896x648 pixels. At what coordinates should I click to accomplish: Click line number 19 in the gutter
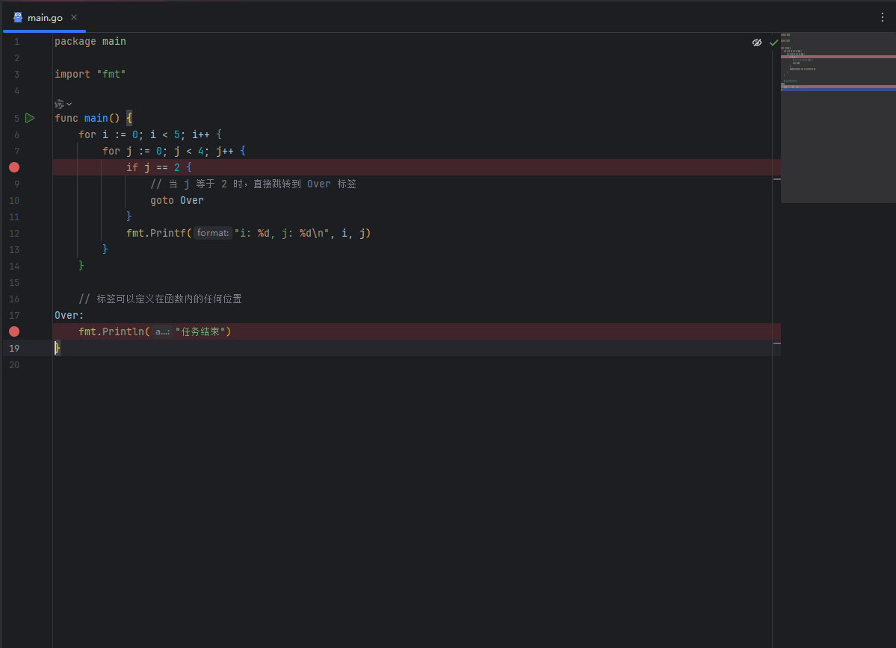(14, 348)
